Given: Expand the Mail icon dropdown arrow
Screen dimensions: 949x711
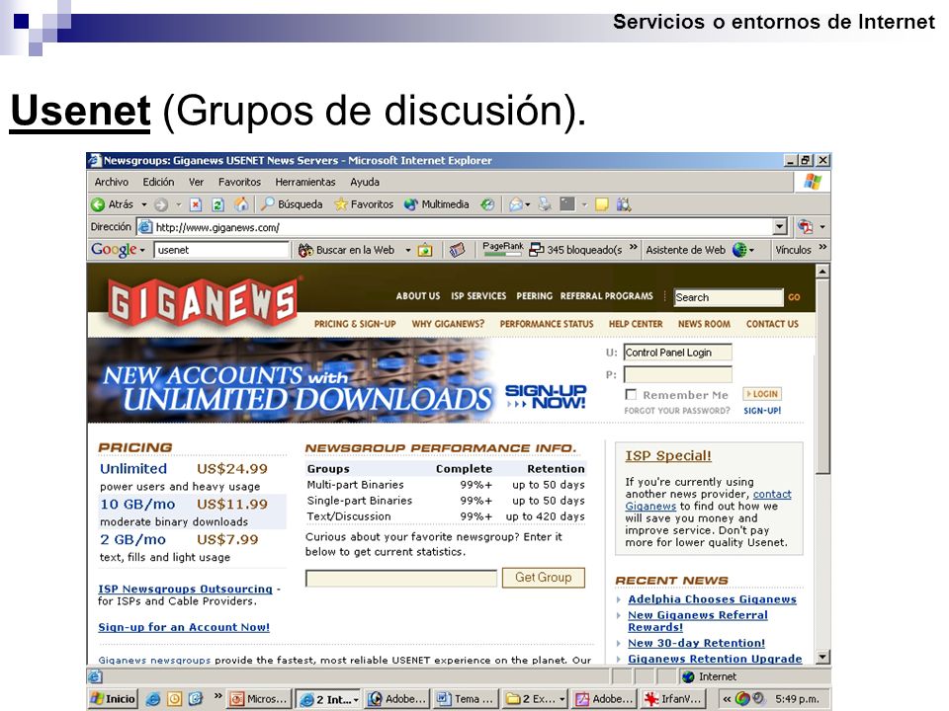Looking at the screenshot, I should 528,205.
